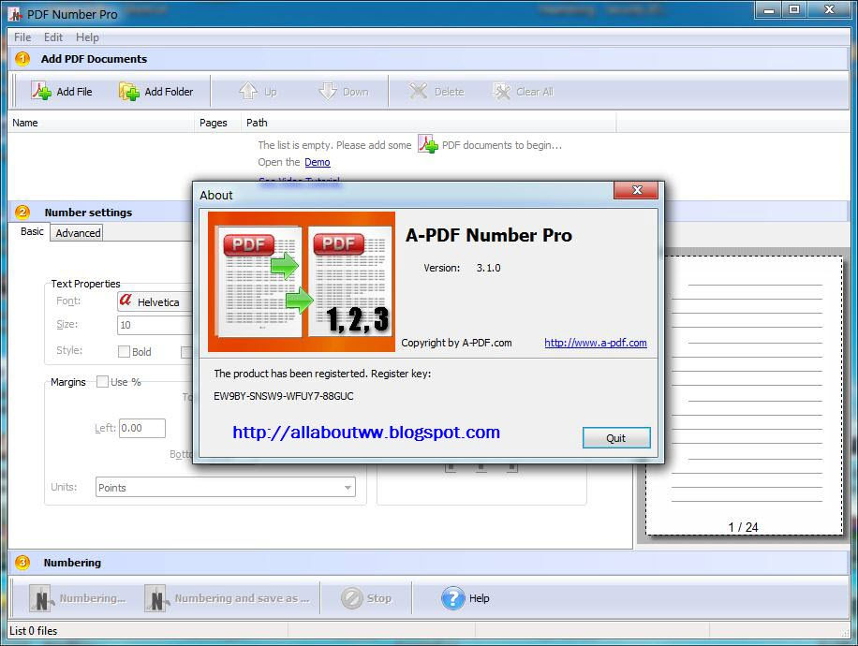The width and height of the screenshot is (858, 646).
Task: Click Numbering and save as icon
Action: tap(156, 598)
